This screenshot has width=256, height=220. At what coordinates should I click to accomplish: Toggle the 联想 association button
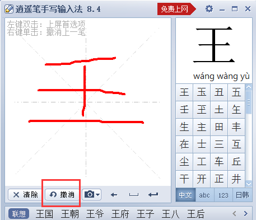click(x=18, y=214)
